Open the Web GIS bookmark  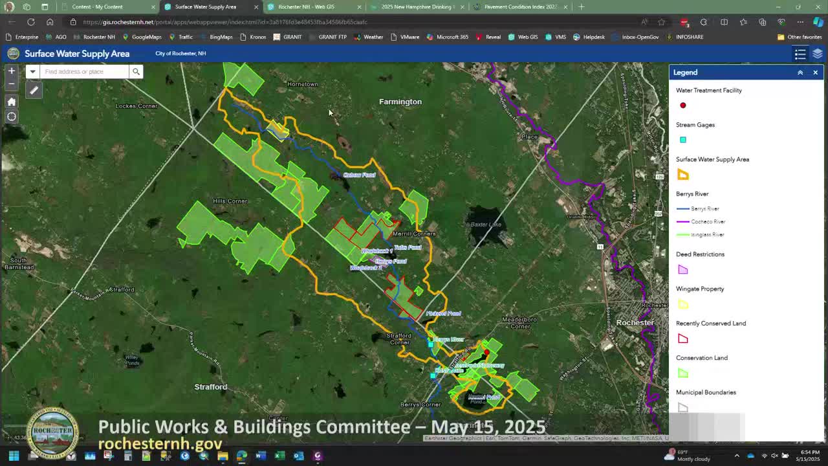(x=523, y=37)
